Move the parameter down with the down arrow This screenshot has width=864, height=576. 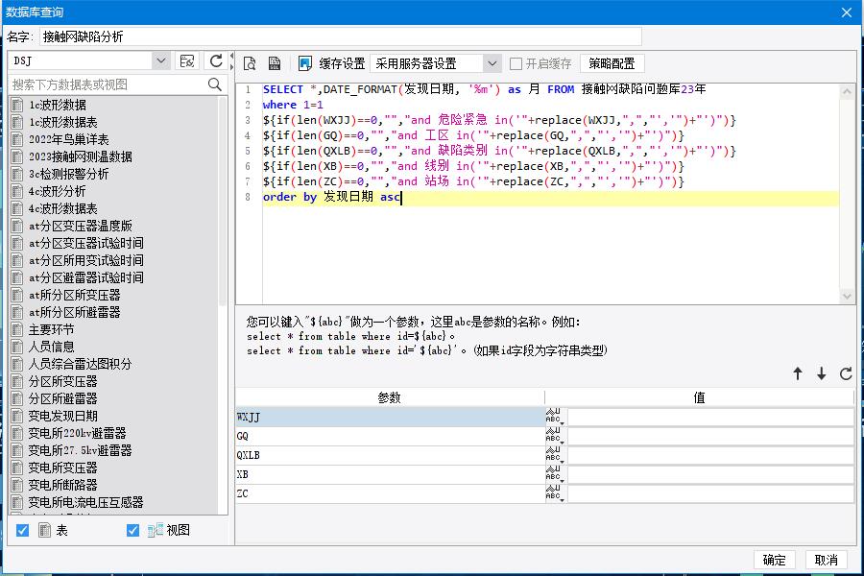[821, 373]
